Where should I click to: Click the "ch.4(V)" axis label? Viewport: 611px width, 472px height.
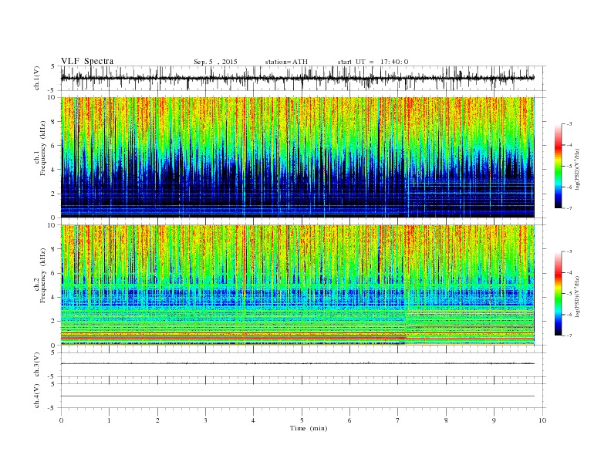37,396
